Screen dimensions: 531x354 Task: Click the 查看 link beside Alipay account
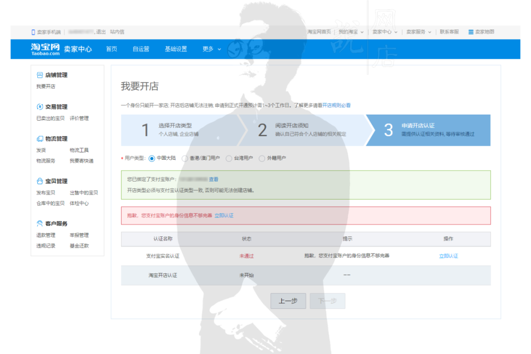click(213, 179)
